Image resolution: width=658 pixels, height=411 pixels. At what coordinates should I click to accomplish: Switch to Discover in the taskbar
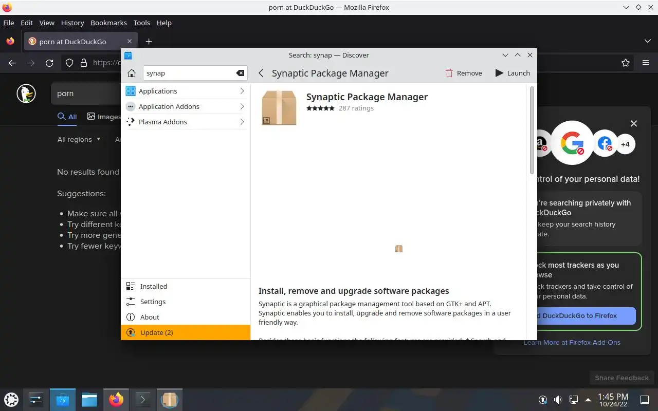click(x=63, y=399)
